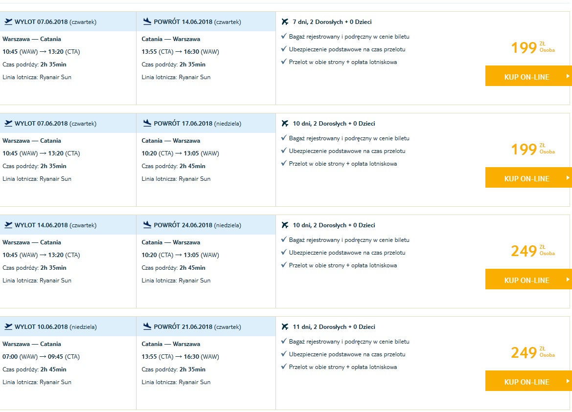Image resolution: width=572 pixels, height=412 pixels.
Task: Buy online the 07.06–14.06 flight offer
Action: coord(528,76)
